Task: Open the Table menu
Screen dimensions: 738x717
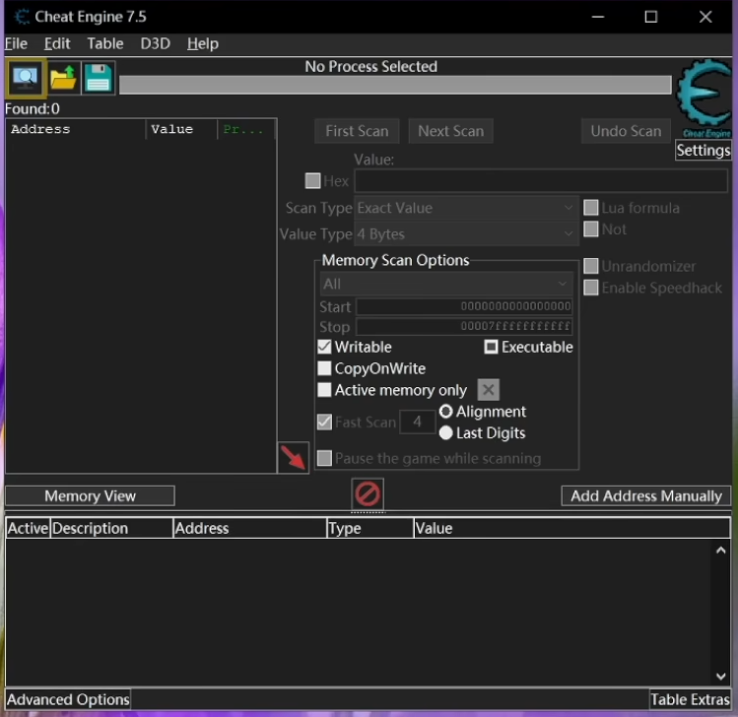Action: click(105, 43)
